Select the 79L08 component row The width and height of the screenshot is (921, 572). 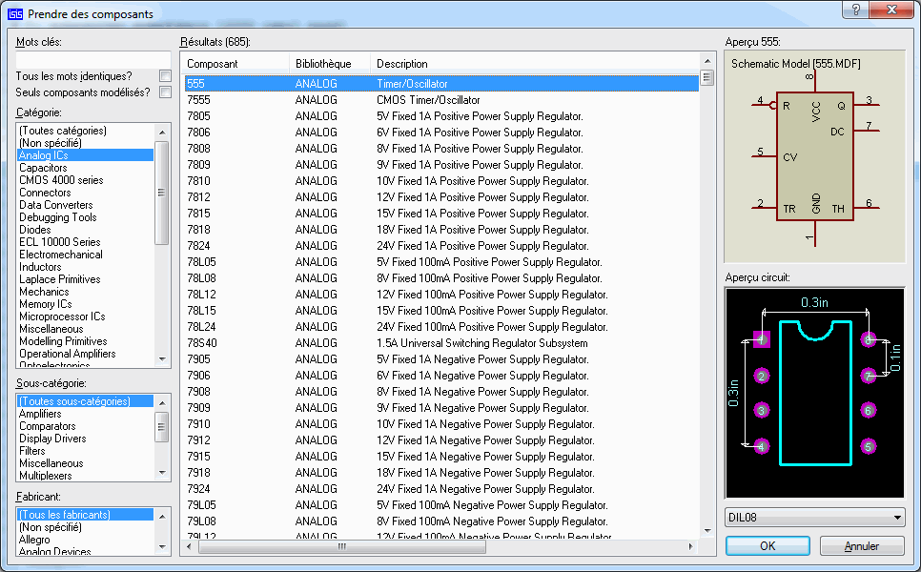441,521
